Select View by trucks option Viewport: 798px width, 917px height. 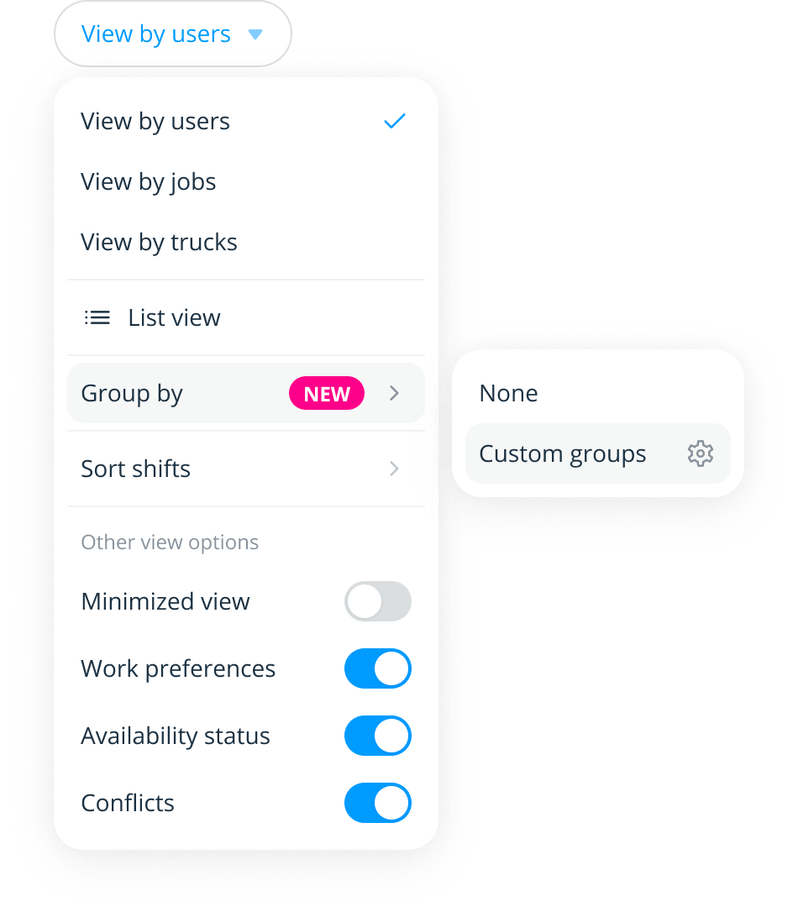click(160, 242)
